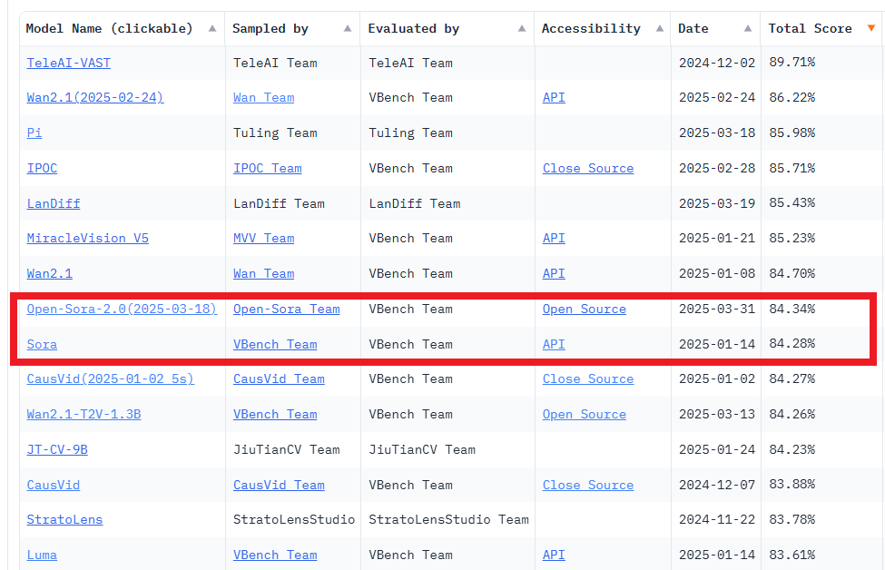
Task: Click VBench Team link in Sora row
Action: pos(275,344)
